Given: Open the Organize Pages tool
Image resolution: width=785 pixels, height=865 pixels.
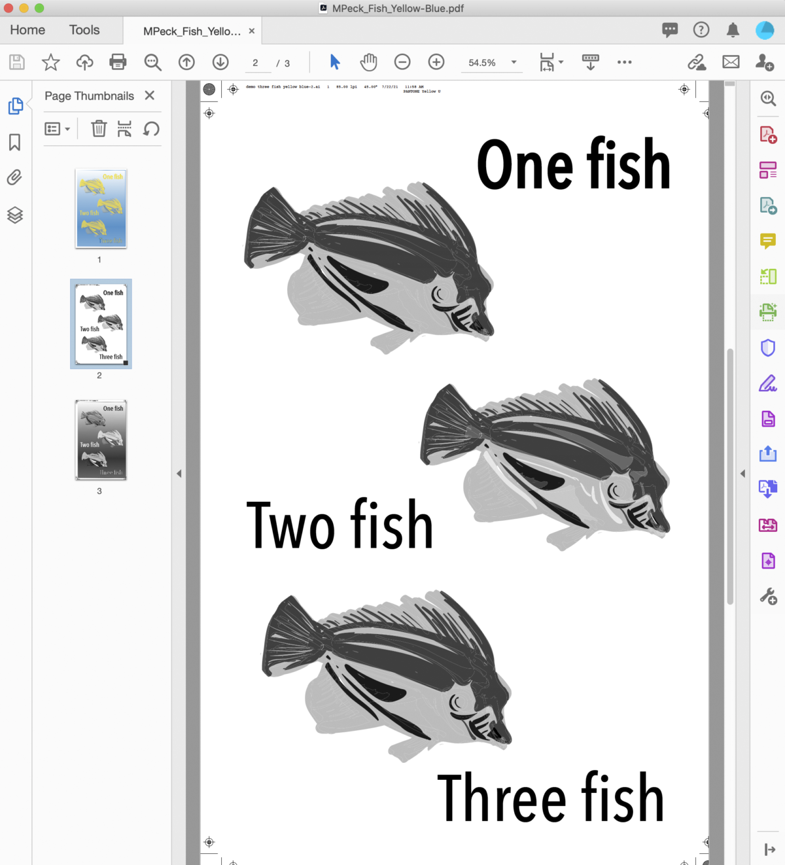Looking at the screenshot, I should click(x=767, y=169).
